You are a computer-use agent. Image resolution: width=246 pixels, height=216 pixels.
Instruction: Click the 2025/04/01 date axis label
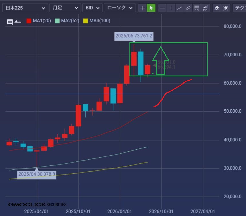pos(36,211)
